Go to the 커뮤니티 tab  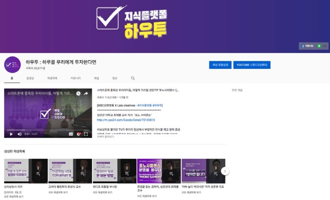pyautogui.click(x=76, y=78)
